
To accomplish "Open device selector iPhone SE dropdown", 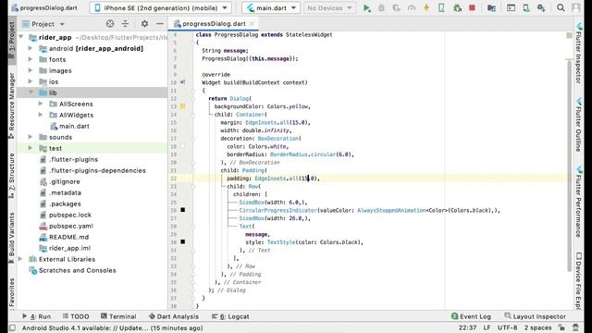I will point(160,8).
